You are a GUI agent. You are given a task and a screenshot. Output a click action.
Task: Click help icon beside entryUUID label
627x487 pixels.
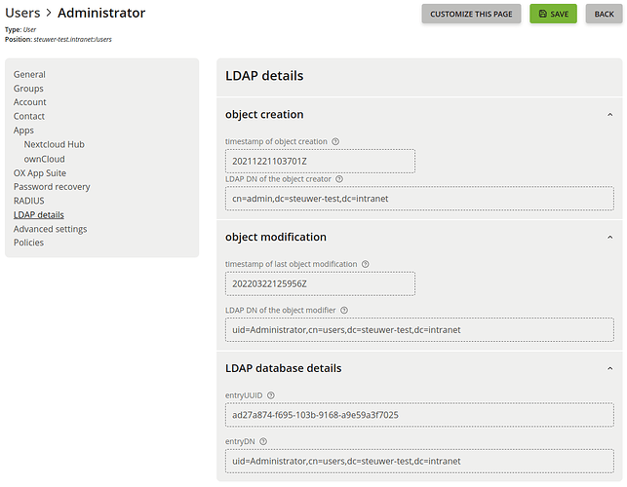271,395
